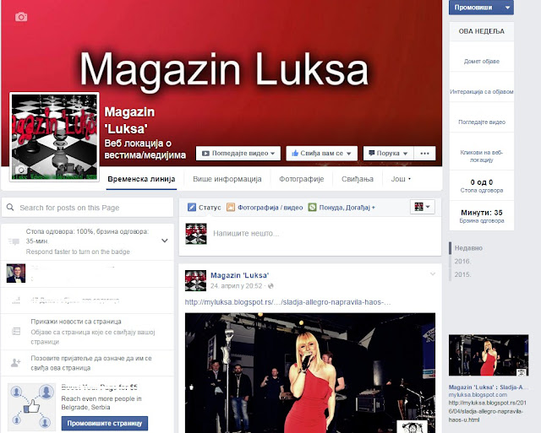Jump to 2016 in timeline navigator
The height and width of the screenshot is (433, 541).
(462, 261)
